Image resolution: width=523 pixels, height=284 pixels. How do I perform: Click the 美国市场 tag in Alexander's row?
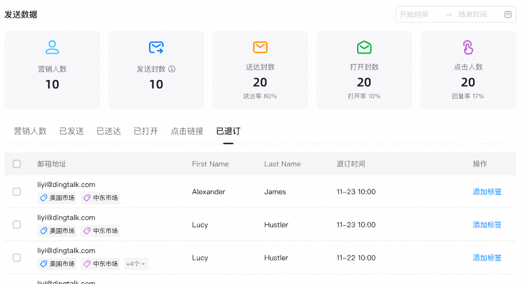click(x=57, y=198)
